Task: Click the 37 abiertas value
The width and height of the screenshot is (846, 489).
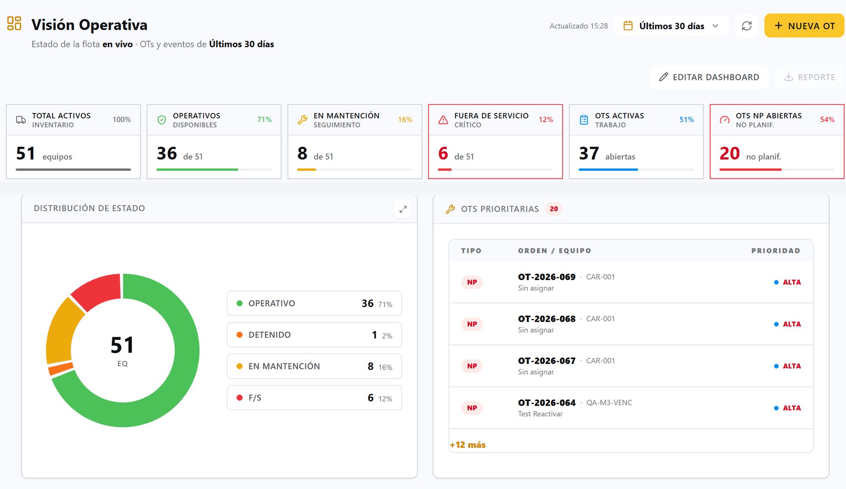Action: click(x=607, y=154)
